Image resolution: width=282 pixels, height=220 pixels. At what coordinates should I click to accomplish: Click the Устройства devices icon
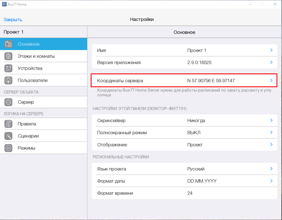(9, 68)
